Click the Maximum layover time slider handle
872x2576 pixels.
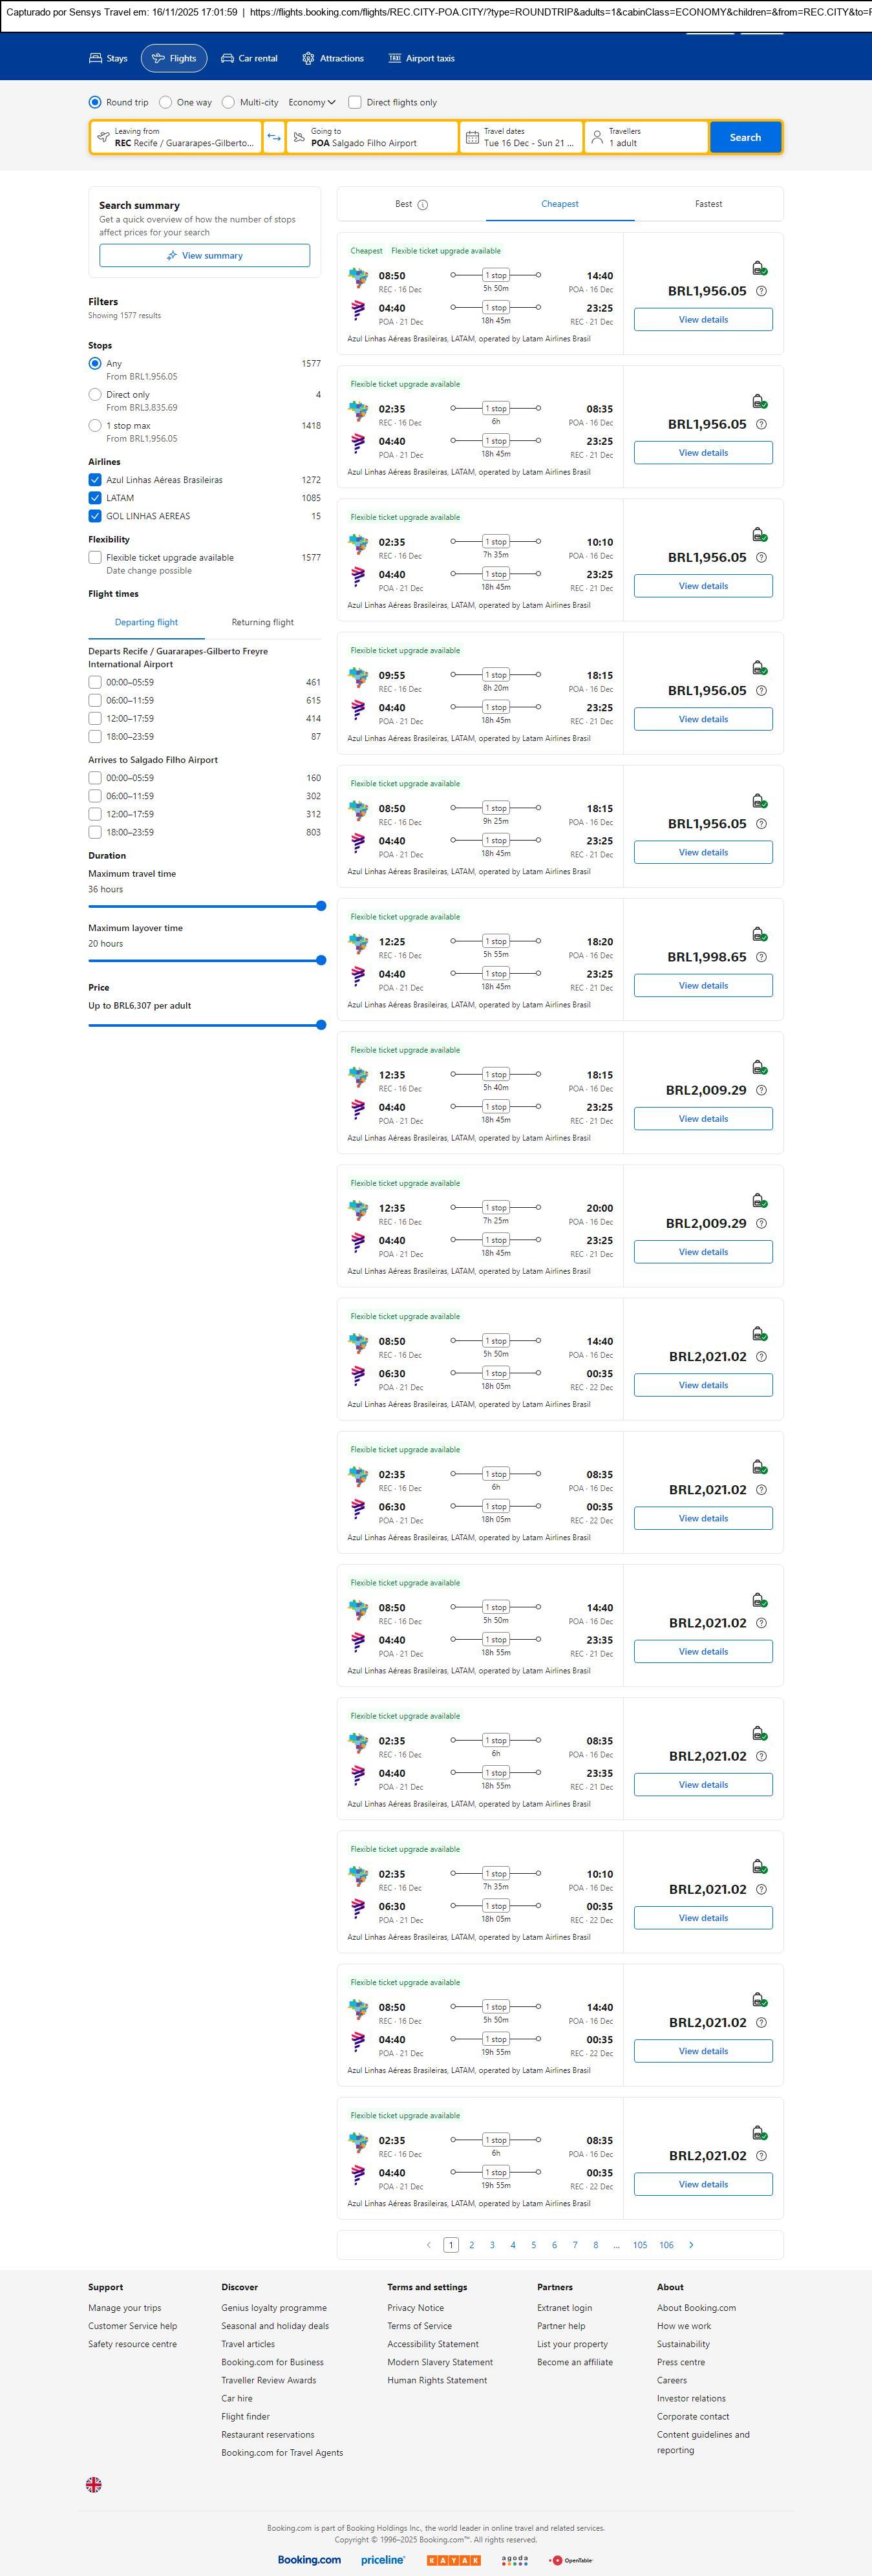click(321, 960)
